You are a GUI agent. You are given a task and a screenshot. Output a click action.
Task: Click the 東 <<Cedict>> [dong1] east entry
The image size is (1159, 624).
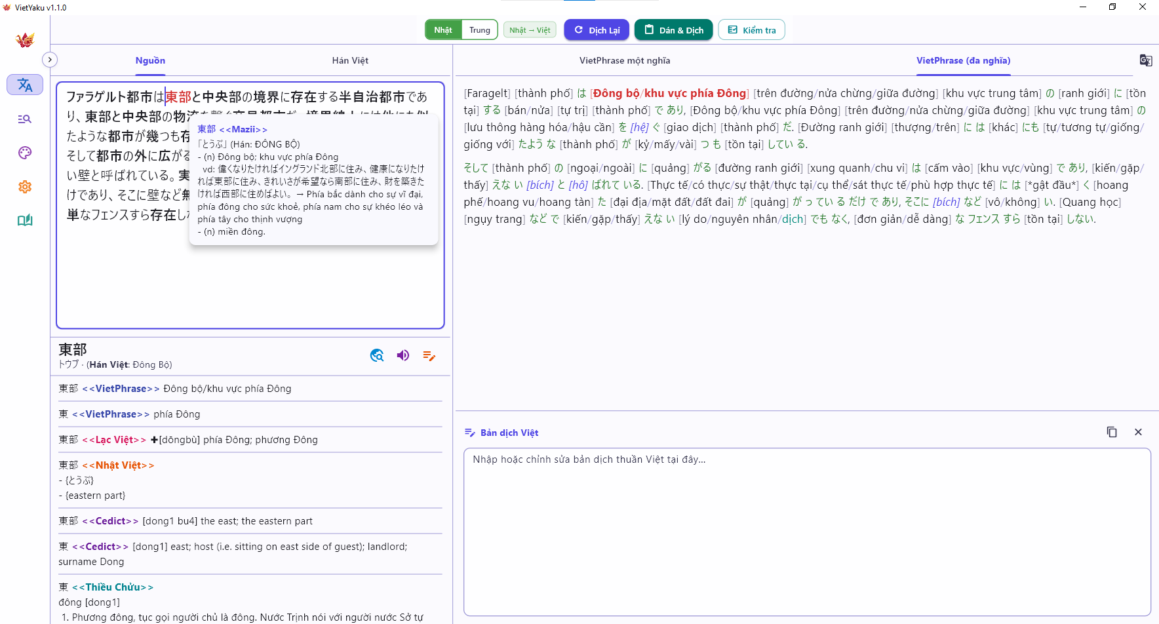[x=250, y=554]
